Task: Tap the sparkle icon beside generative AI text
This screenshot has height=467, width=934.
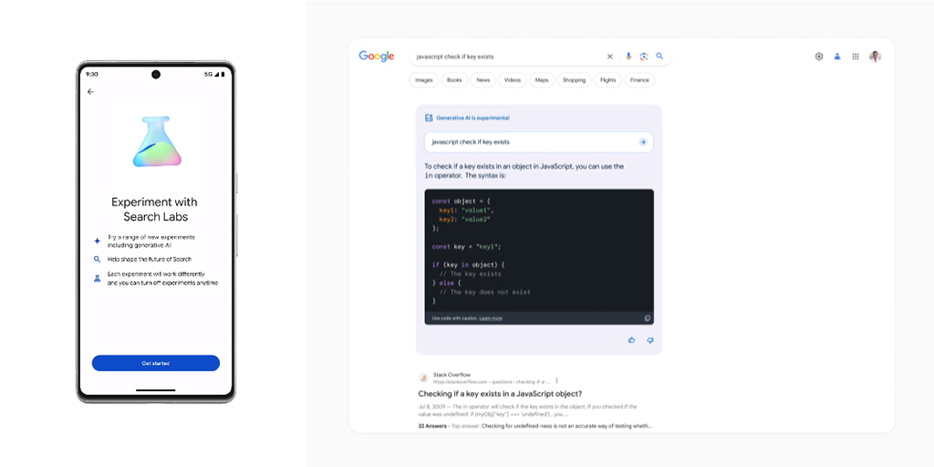Action: [97, 241]
